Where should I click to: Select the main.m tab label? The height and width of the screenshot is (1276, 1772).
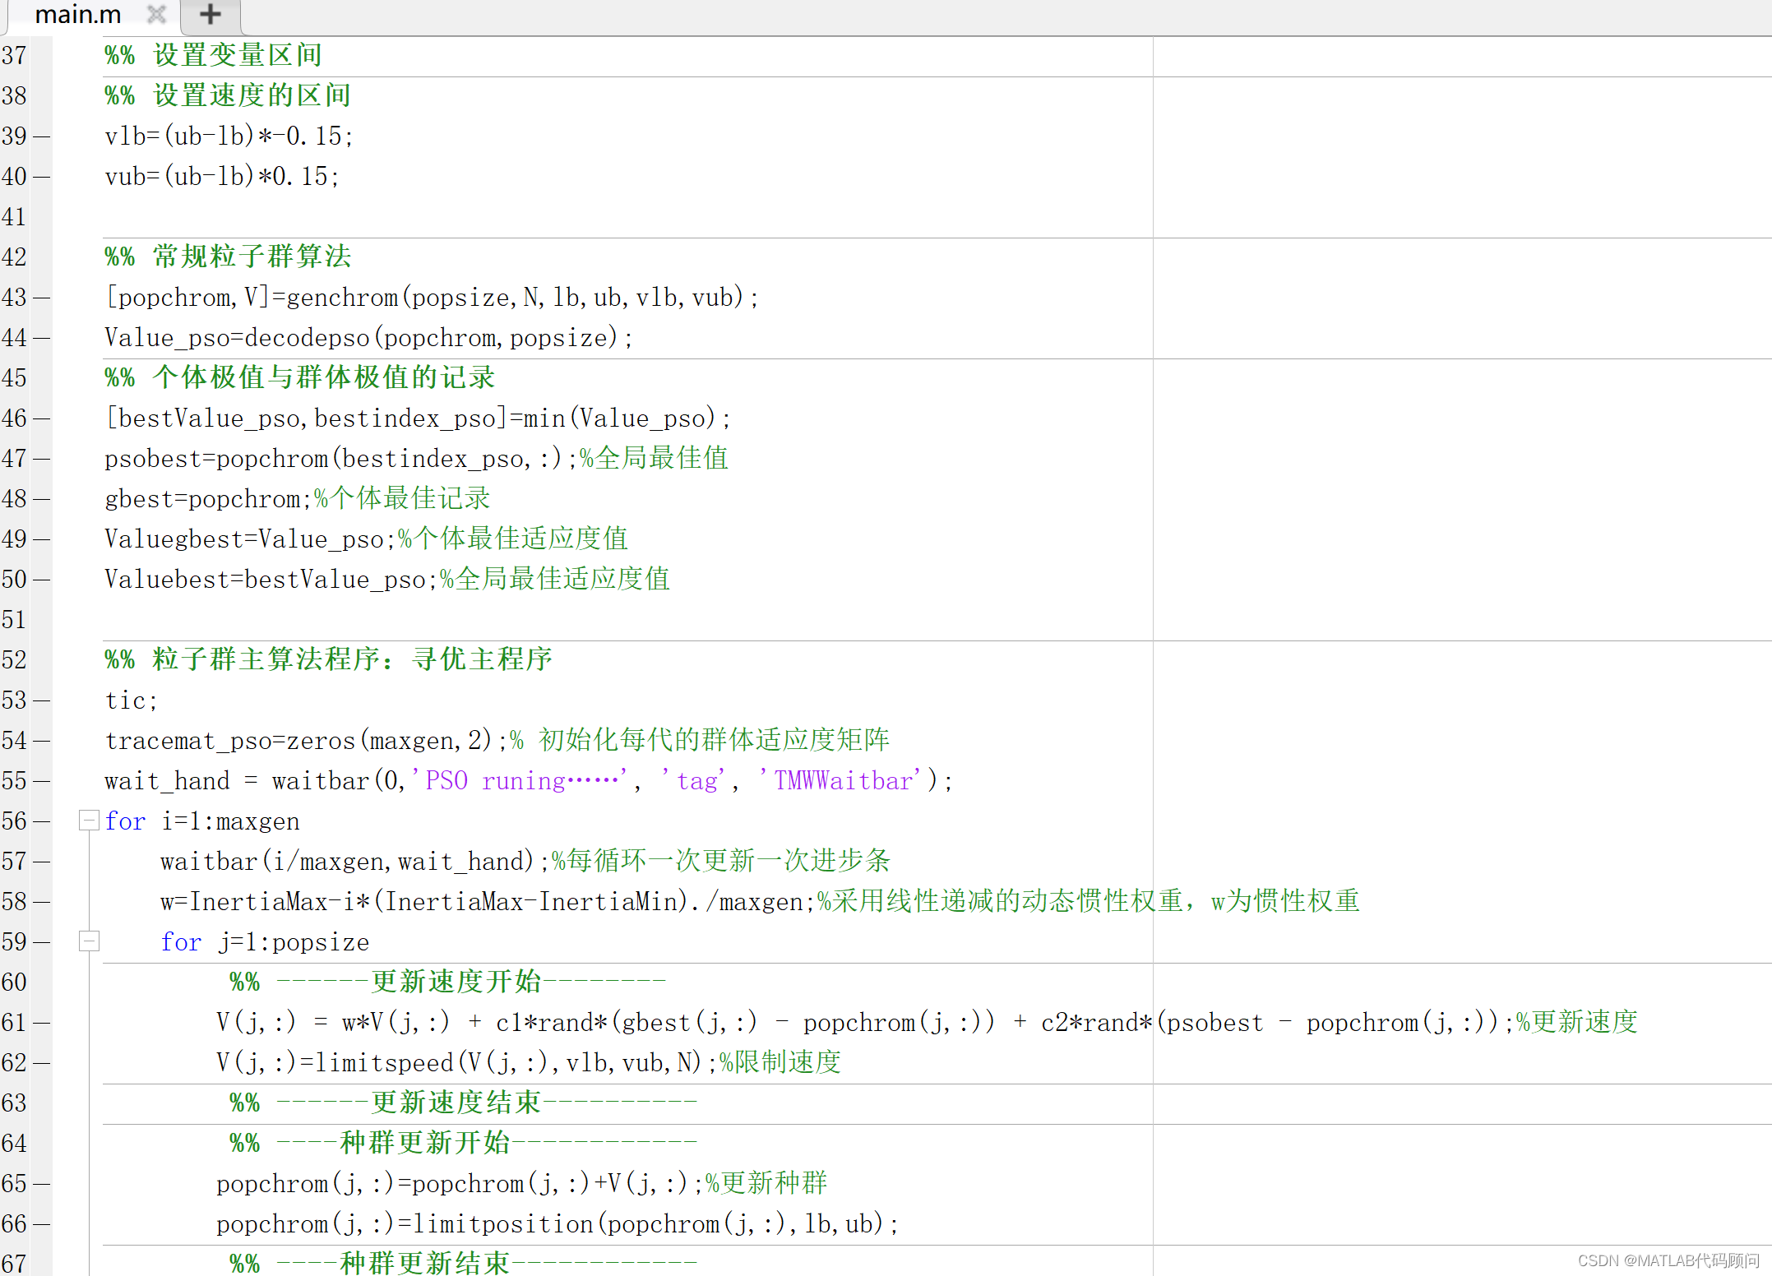tap(78, 14)
